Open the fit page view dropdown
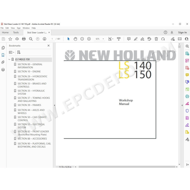Screen dimensions: 190x190 111,39
